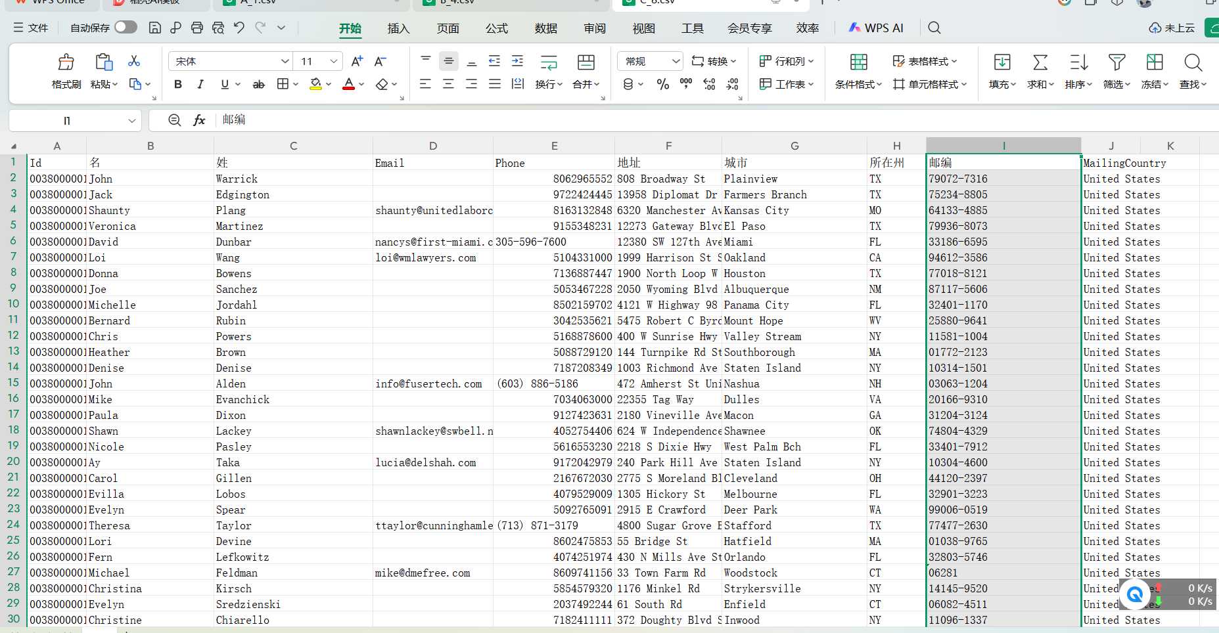Click the formula bar input showing 邮编
Image resolution: width=1219 pixels, height=633 pixels.
(x=716, y=120)
